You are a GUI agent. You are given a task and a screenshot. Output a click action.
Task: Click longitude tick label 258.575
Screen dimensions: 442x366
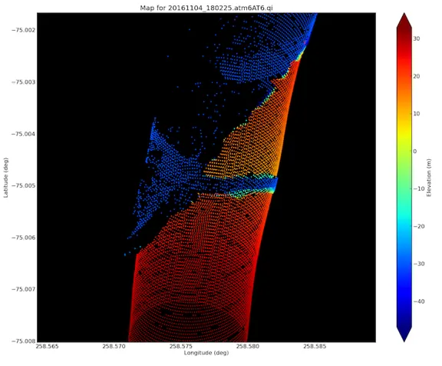(180, 347)
